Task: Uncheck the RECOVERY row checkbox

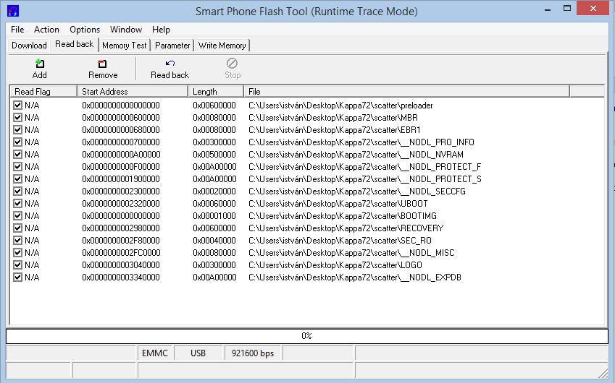Action: [17, 228]
